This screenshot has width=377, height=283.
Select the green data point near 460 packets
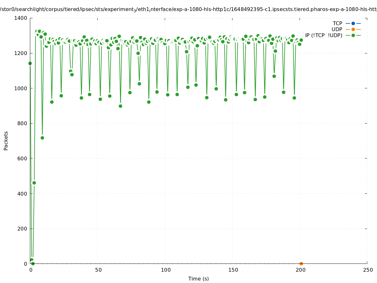34,183
